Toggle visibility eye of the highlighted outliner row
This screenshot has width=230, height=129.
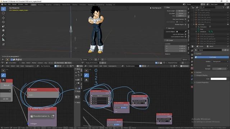tap(228, 24)
